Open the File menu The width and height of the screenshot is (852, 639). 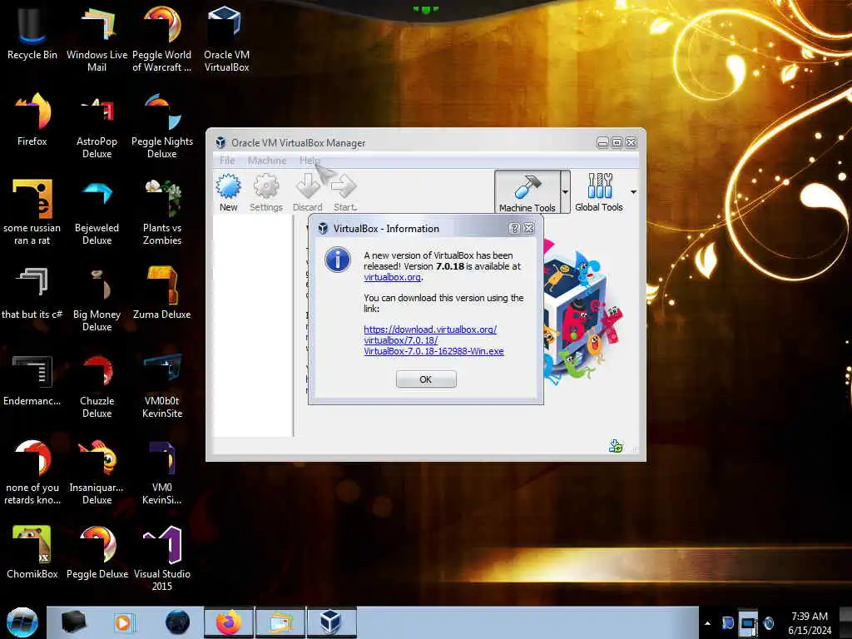click(227, 161)
